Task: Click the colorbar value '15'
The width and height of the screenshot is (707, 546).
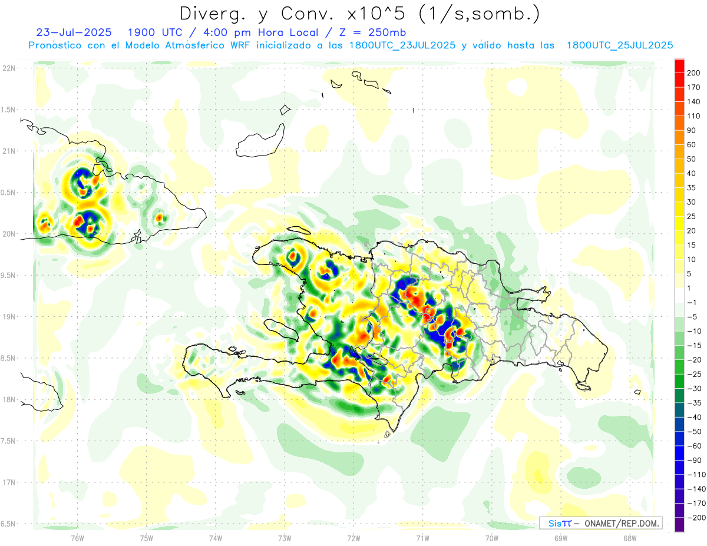Action: pos(692,245)
